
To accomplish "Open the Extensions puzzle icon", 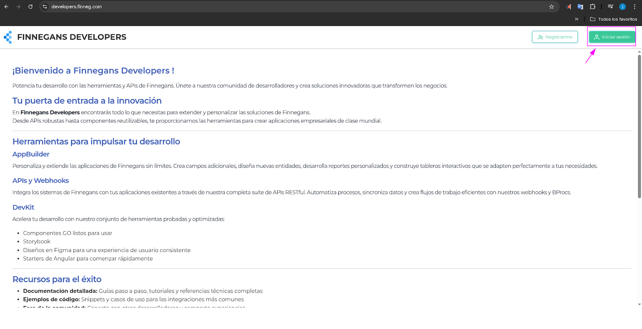I will (593, 7).
